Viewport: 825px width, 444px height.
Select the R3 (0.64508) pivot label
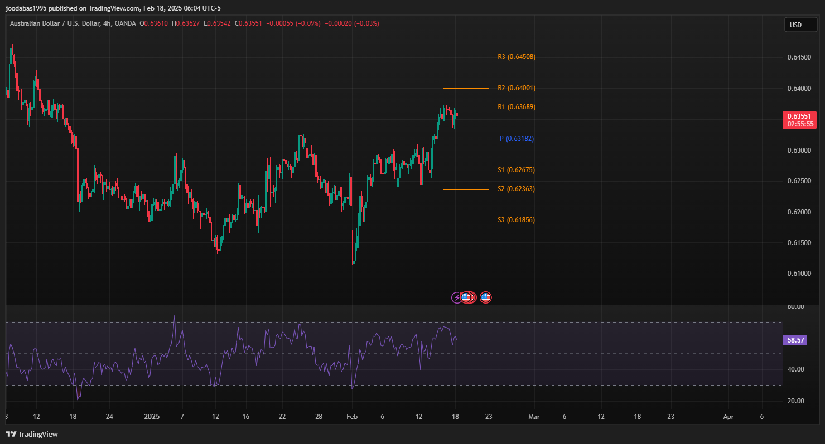tap(516, 57)
